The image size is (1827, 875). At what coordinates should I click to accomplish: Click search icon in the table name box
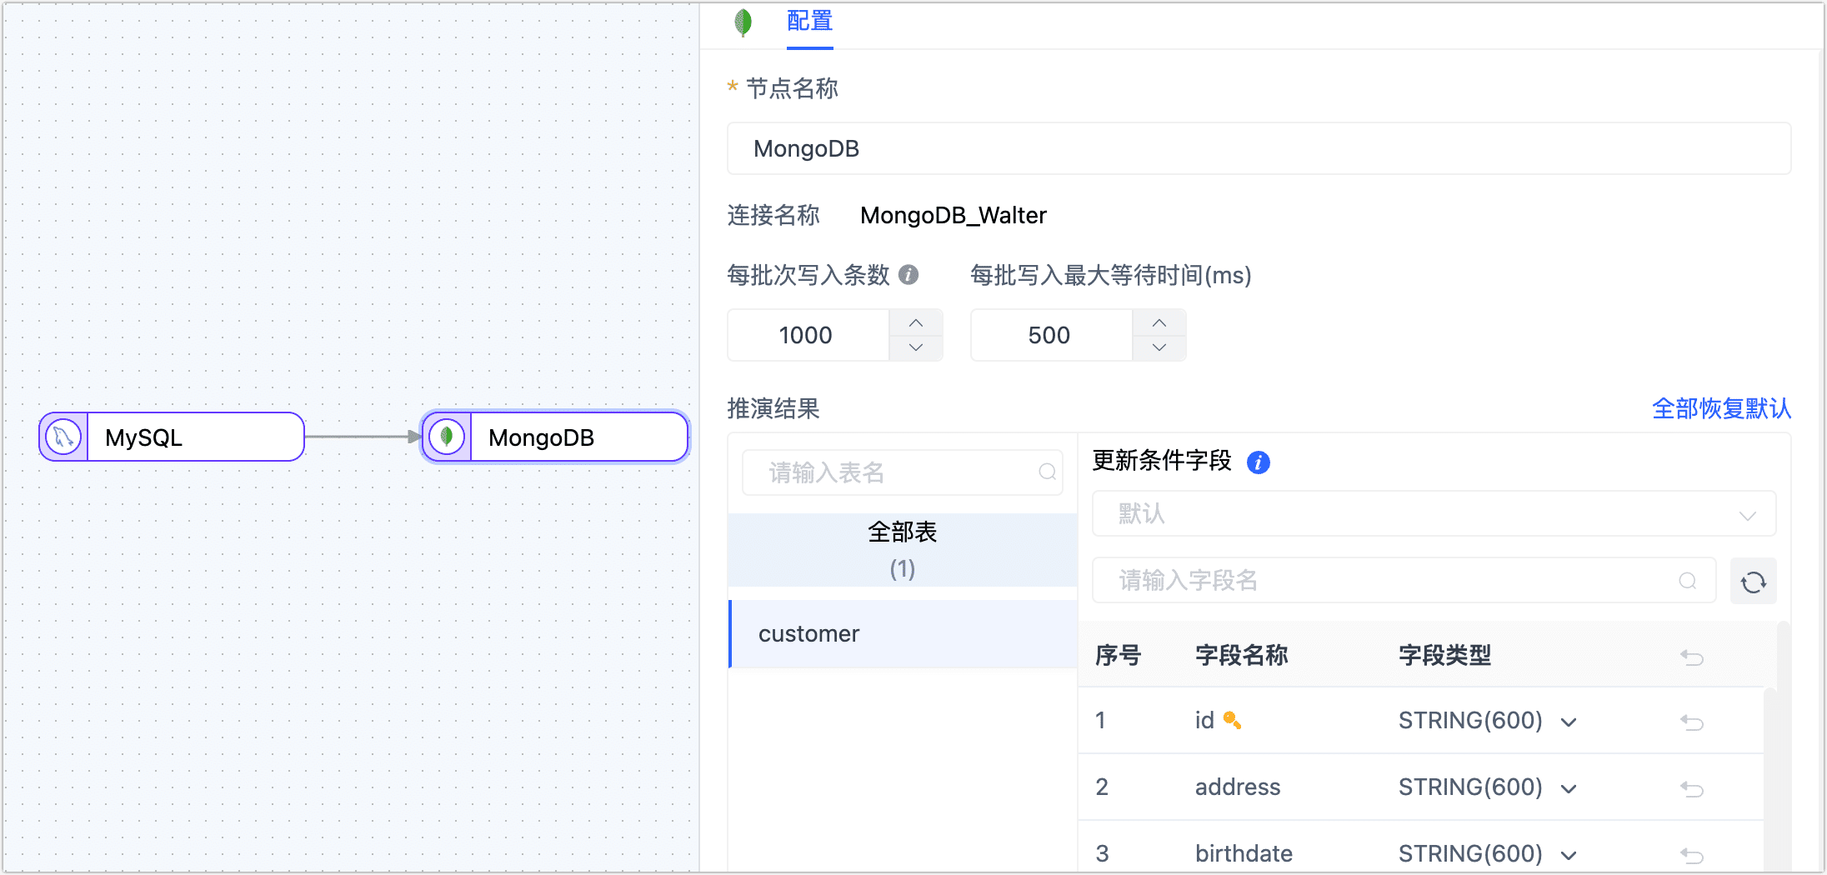coord(1047,472)
